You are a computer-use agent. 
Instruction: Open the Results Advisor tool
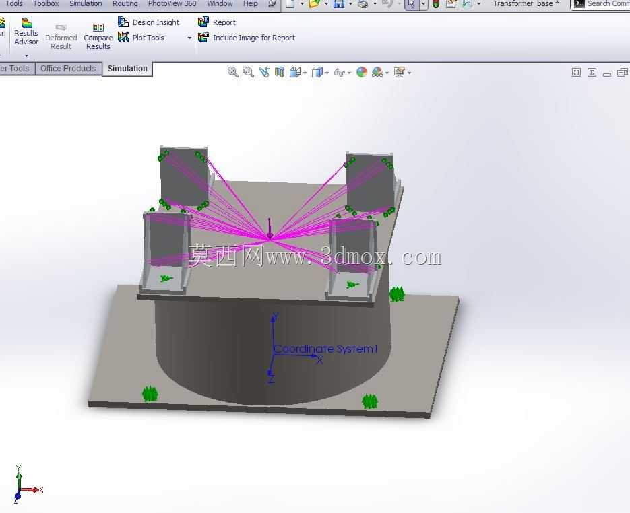pyautogui.click(x=26, y=32)
